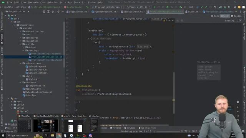Click Chrome icon on the taskbar
Viewport: 246px width, 138px height.
pos(59,135)
